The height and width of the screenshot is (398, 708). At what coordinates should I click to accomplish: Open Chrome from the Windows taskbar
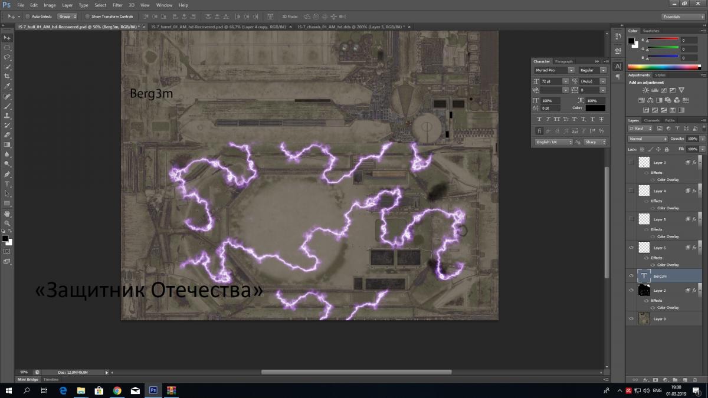pos(117,390)
